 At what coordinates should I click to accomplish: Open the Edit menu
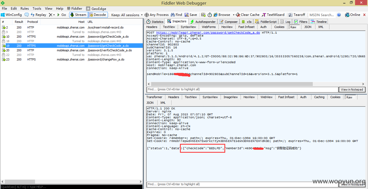click(x=14, y=8)
